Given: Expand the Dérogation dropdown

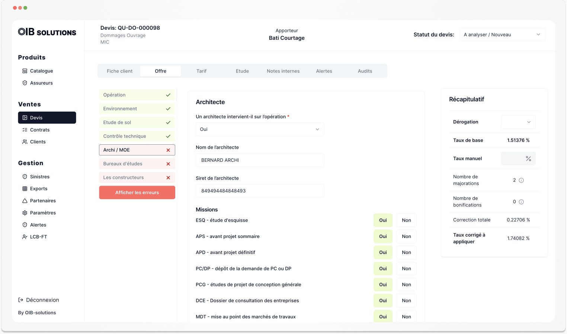Looking at the screenshot, I should pyautogui.click(x=518, y=122).
